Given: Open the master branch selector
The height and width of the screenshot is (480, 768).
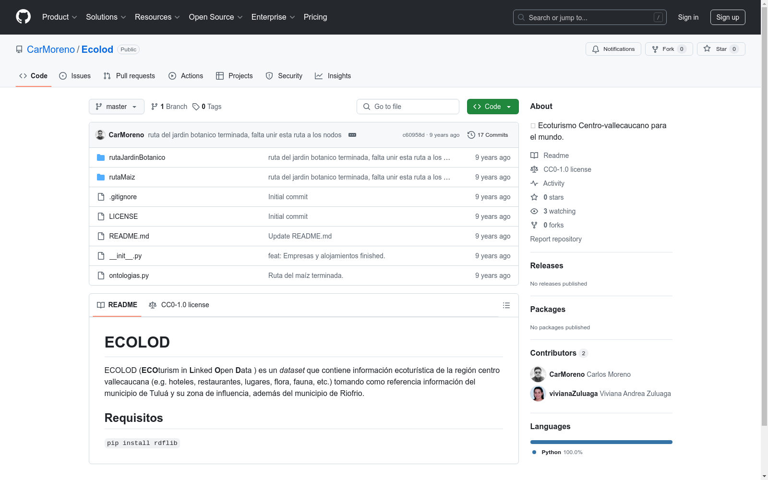Looking at the screenshot, I should click(x=117, y=107).
